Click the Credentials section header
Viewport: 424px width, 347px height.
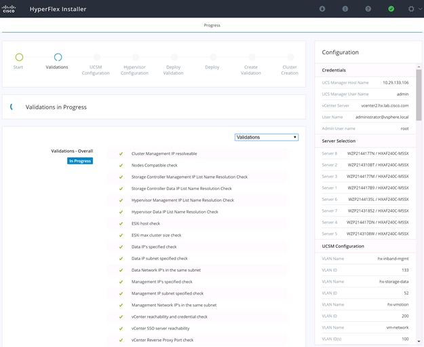[x=334, y=70]
